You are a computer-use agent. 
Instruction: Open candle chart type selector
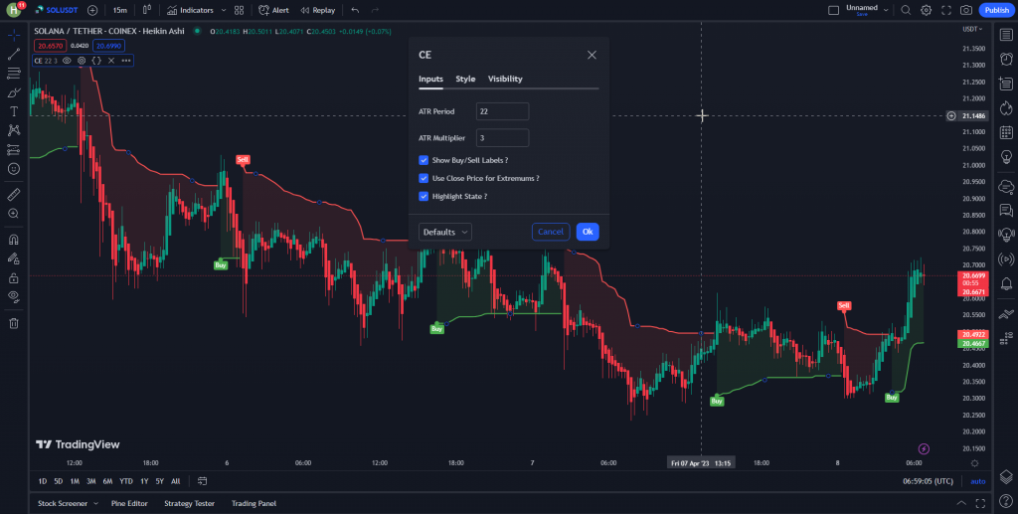147,10
